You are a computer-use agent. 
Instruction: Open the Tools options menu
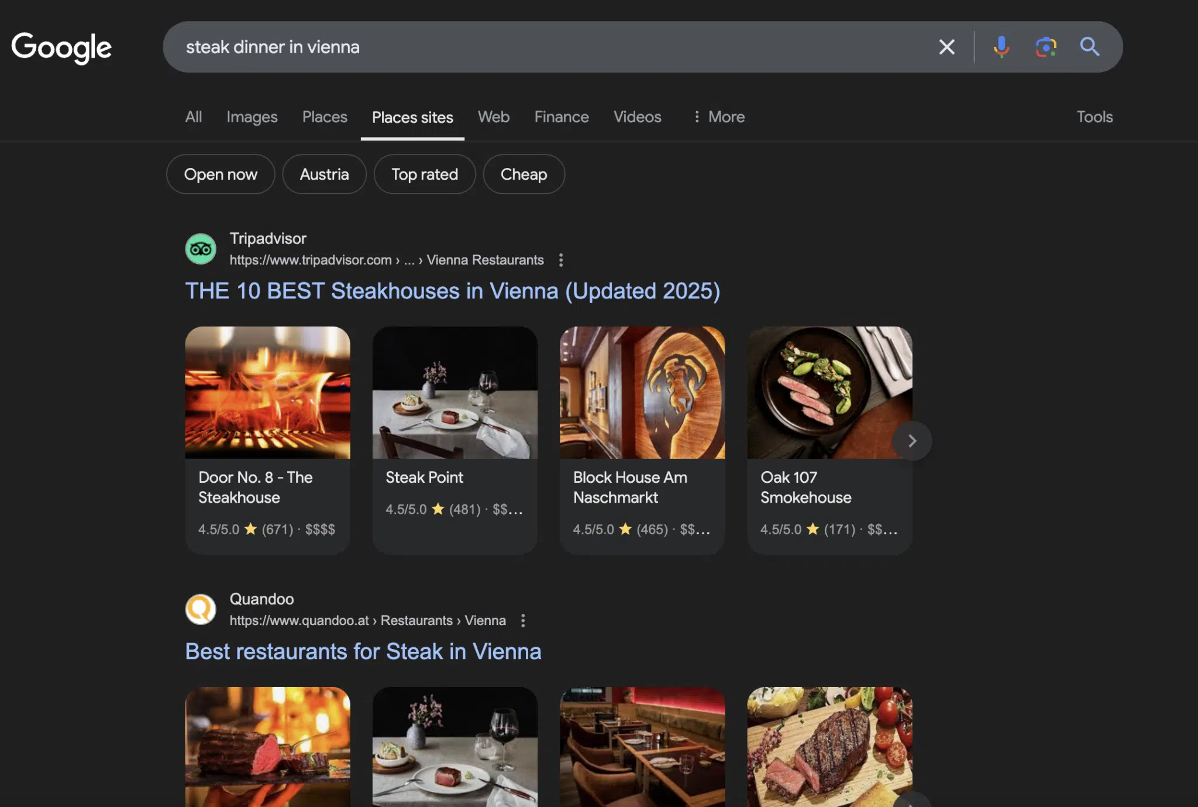pos(1094,117)
